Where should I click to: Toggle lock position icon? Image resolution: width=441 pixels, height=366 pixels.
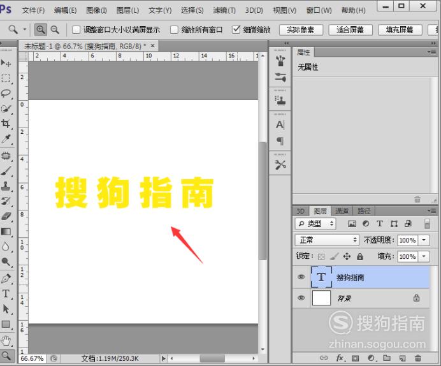(x=347, y=256)
